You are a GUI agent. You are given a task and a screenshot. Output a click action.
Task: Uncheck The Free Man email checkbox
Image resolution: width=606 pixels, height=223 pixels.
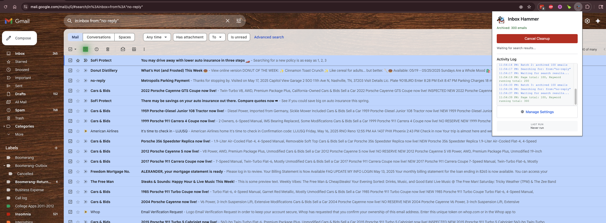point(70,182)
